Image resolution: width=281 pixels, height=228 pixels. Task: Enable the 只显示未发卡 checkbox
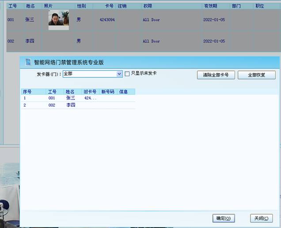(127, 74)
